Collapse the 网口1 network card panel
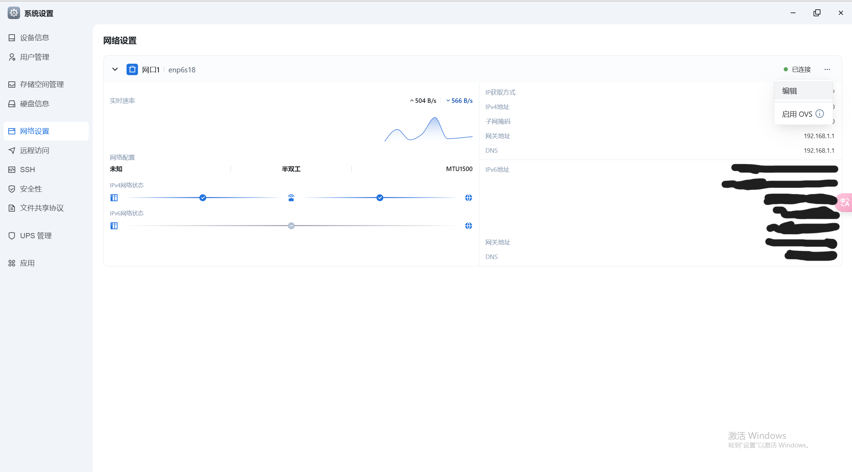This screenshot has width=852, height=472. (115, 70)
